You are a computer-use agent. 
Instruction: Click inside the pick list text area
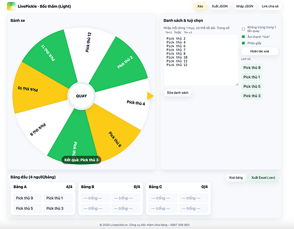pos(201,60)
